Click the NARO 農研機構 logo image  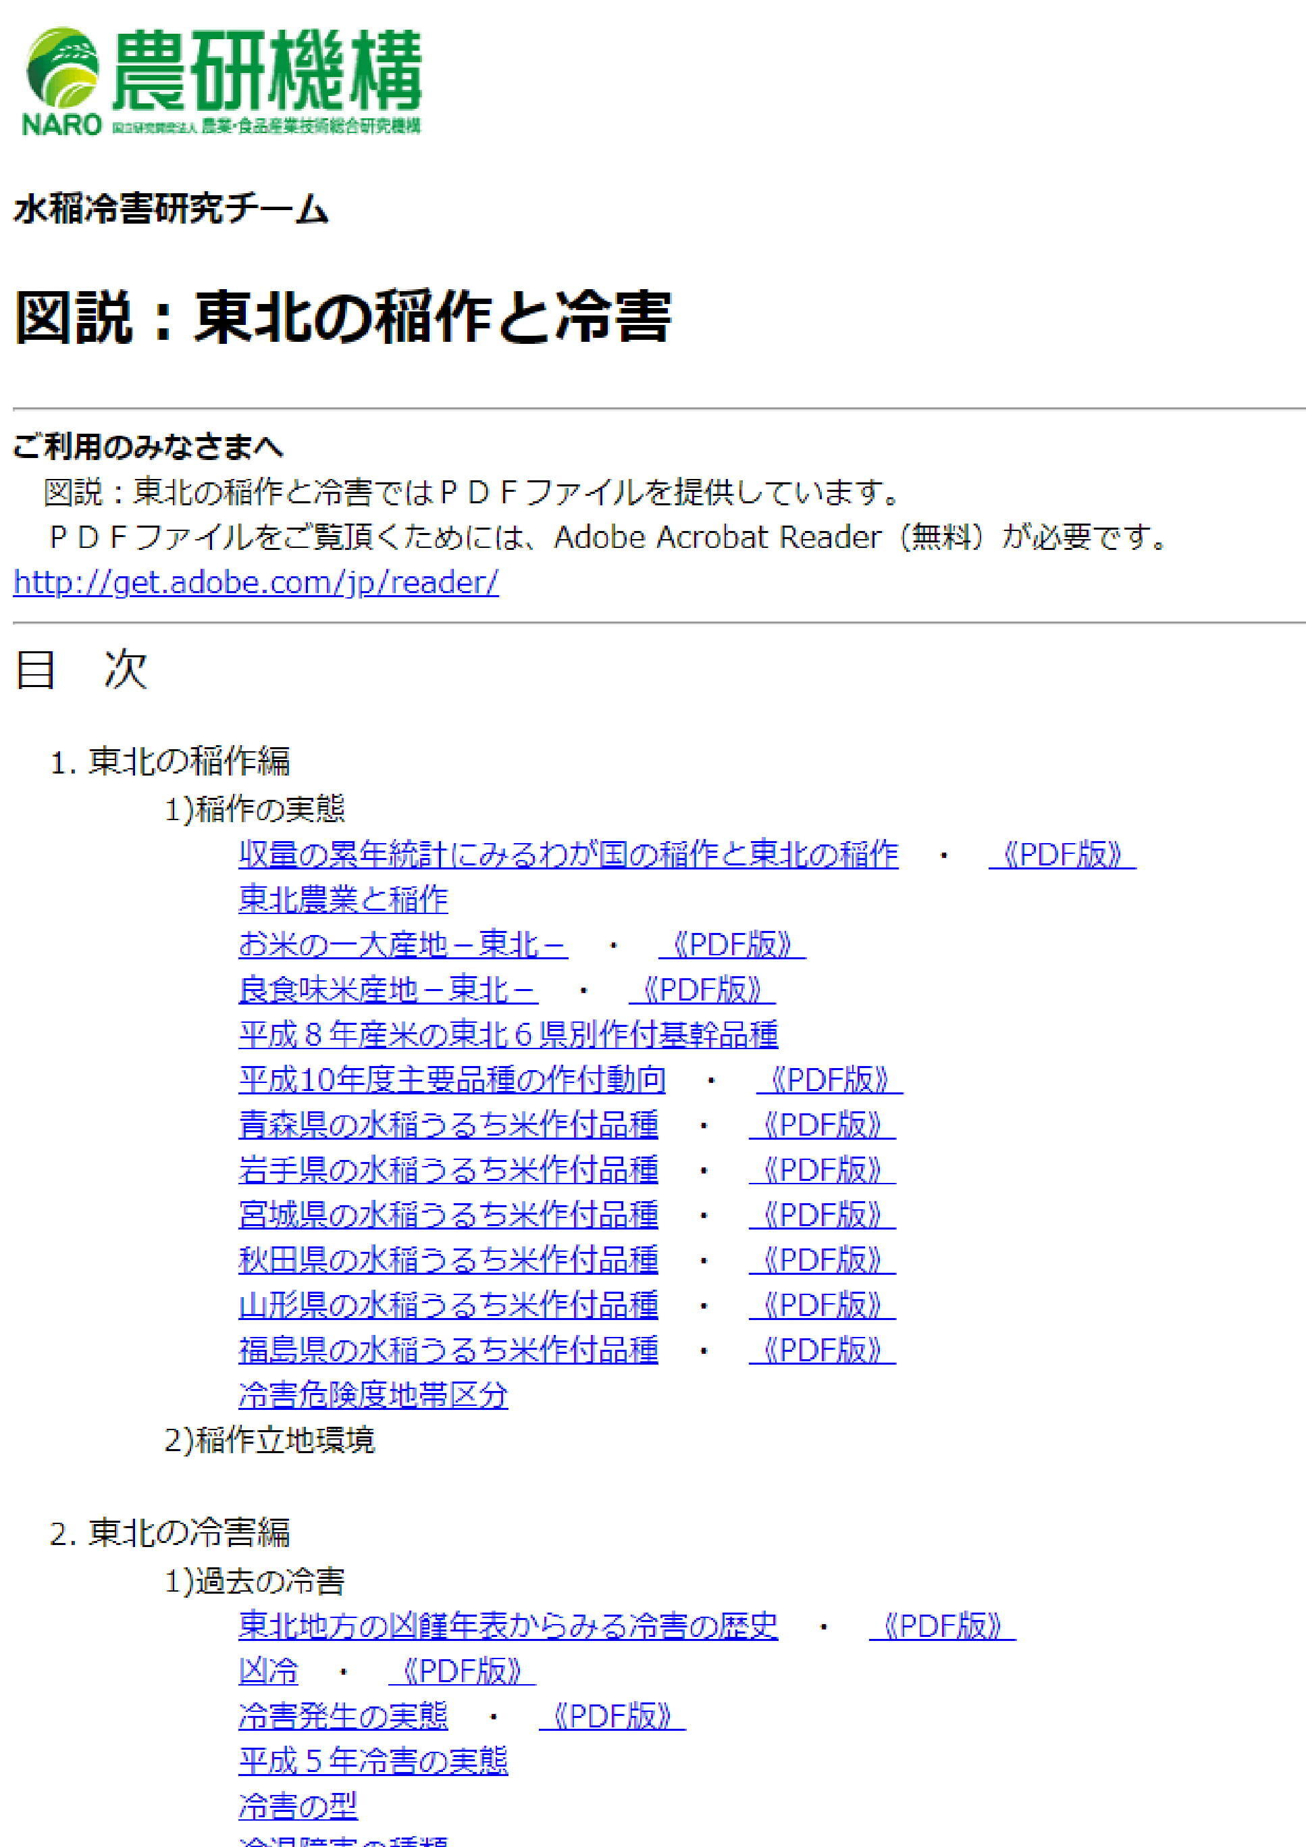(x=221, y=81)
